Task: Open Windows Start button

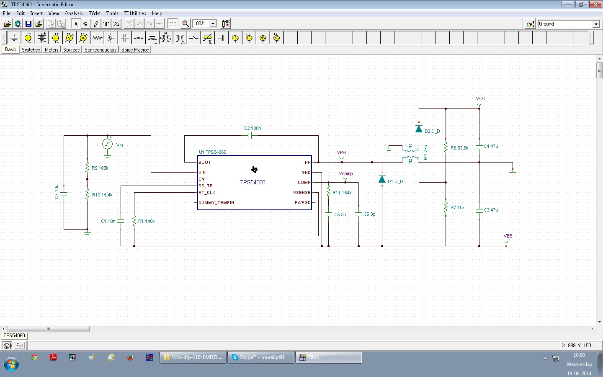Action: [11, 364]
